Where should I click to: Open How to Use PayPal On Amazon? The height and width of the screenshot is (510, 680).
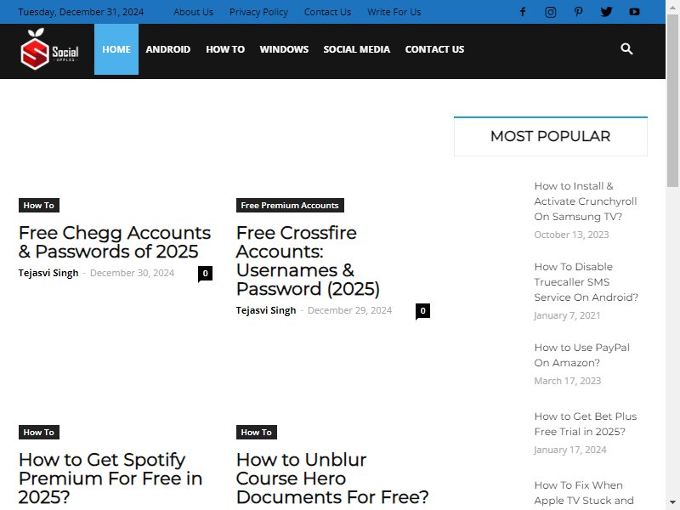[582, 355]
